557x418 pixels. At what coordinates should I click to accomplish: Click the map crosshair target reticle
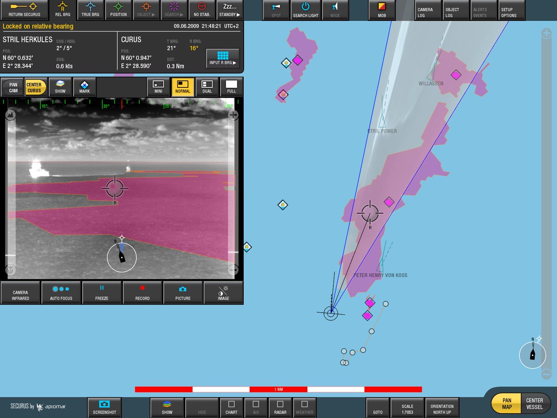tap(370, 213)
